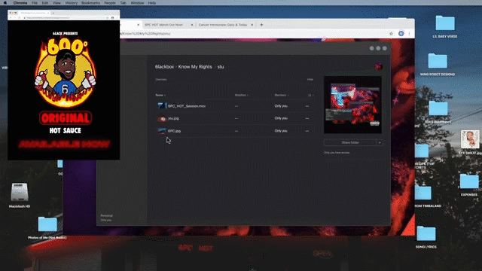This screenshot has height=271, width=482.
Task: Open the Apple menu
Action: pos(5,3)
